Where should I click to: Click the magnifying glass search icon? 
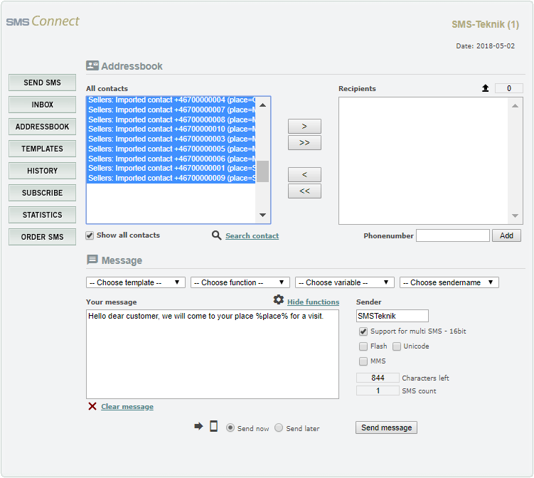pos(217,235)
